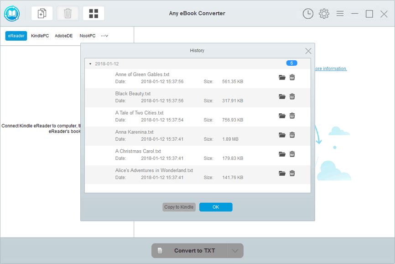The width and height of the screenshot is (395, 264).
Task: Open folder for Alice's Adventures in Wonderland.txt
Action: [x=282, y=173]
